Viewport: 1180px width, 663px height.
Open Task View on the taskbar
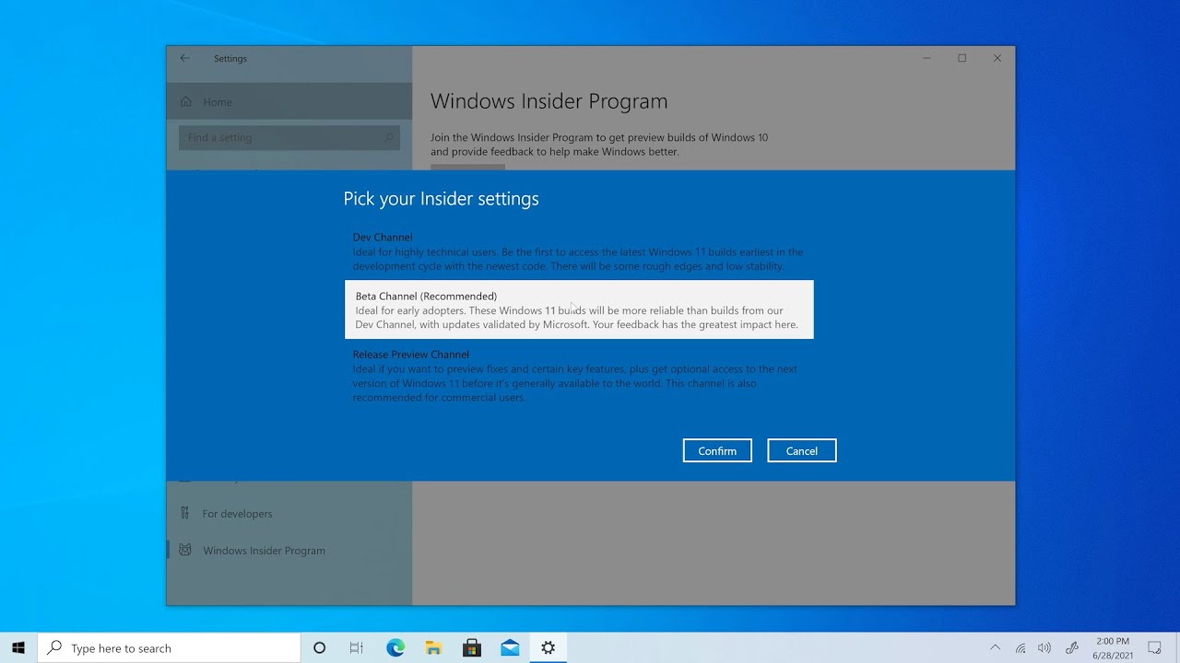[x=357, y=648]
